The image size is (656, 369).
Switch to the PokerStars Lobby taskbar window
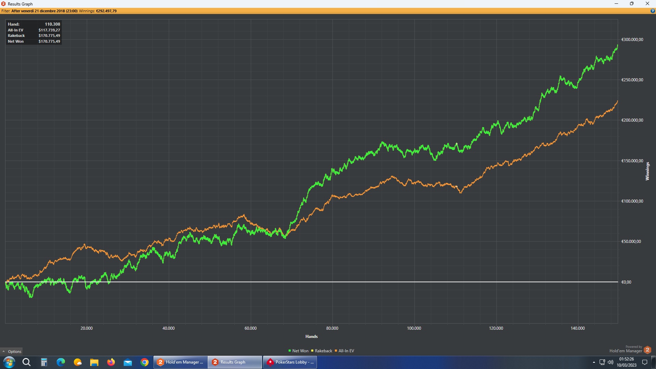[290, 362]
